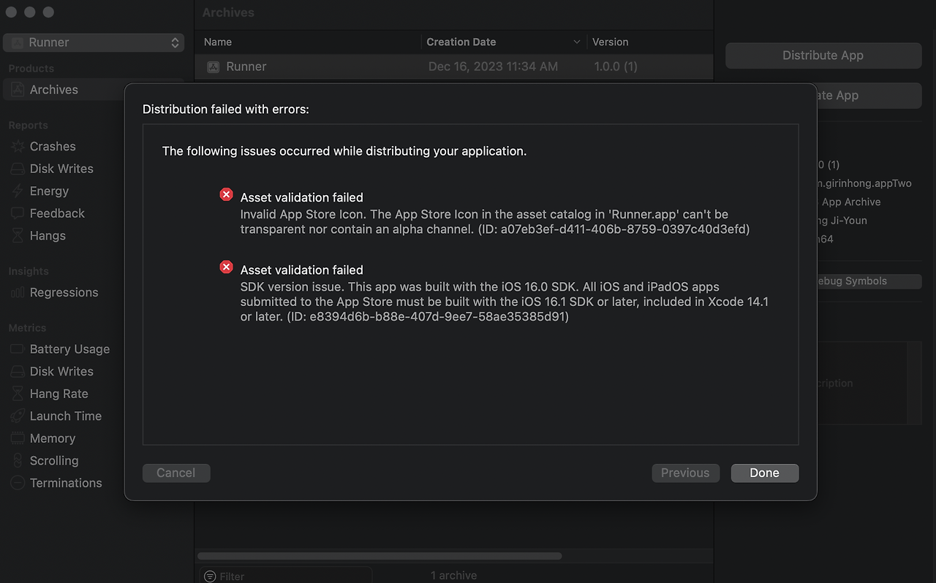Select Battery Usage metric
The height and width of the screenshot is (583, 936).
tap(69, 349)
